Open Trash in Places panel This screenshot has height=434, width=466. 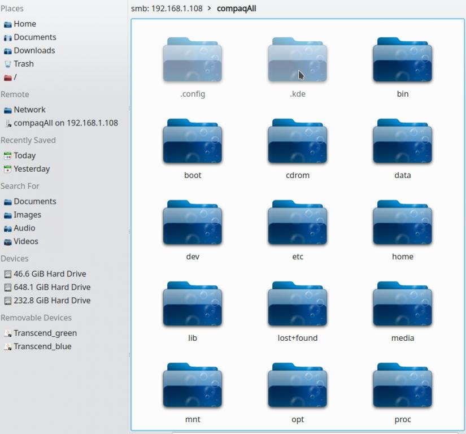click(x=23, y=64)
